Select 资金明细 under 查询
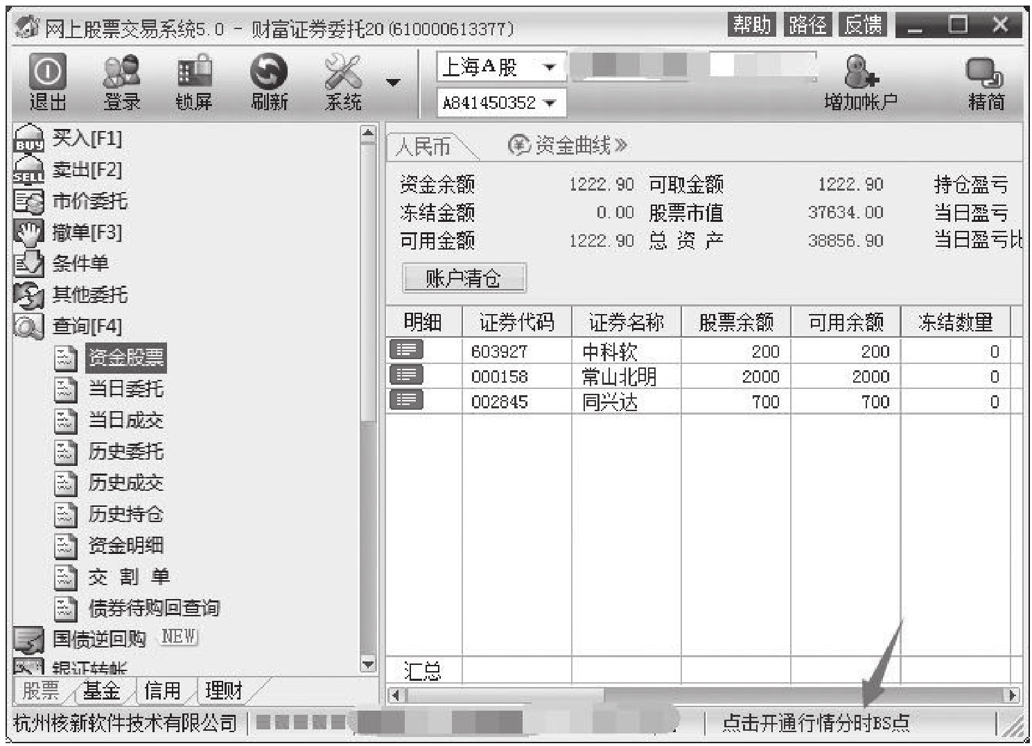This screenshot has width=1032, height=746. click(125, 546)
